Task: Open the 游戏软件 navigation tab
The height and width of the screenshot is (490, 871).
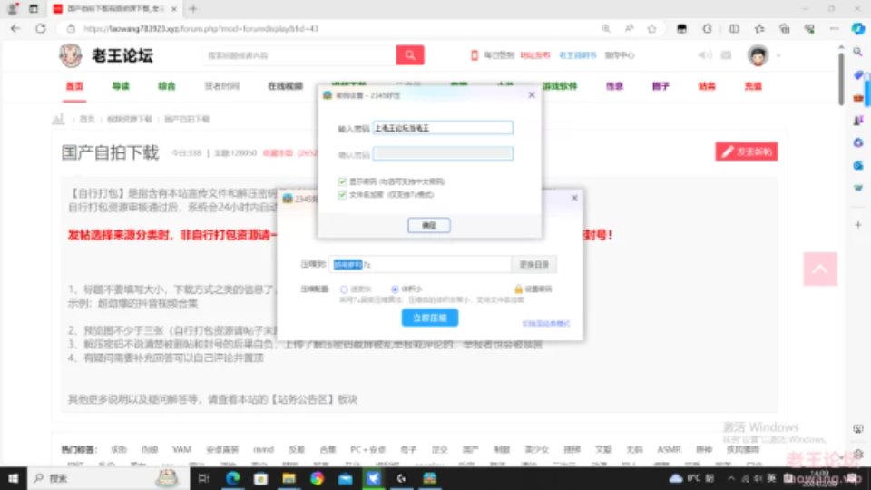Action: click(x=560, y=86)
